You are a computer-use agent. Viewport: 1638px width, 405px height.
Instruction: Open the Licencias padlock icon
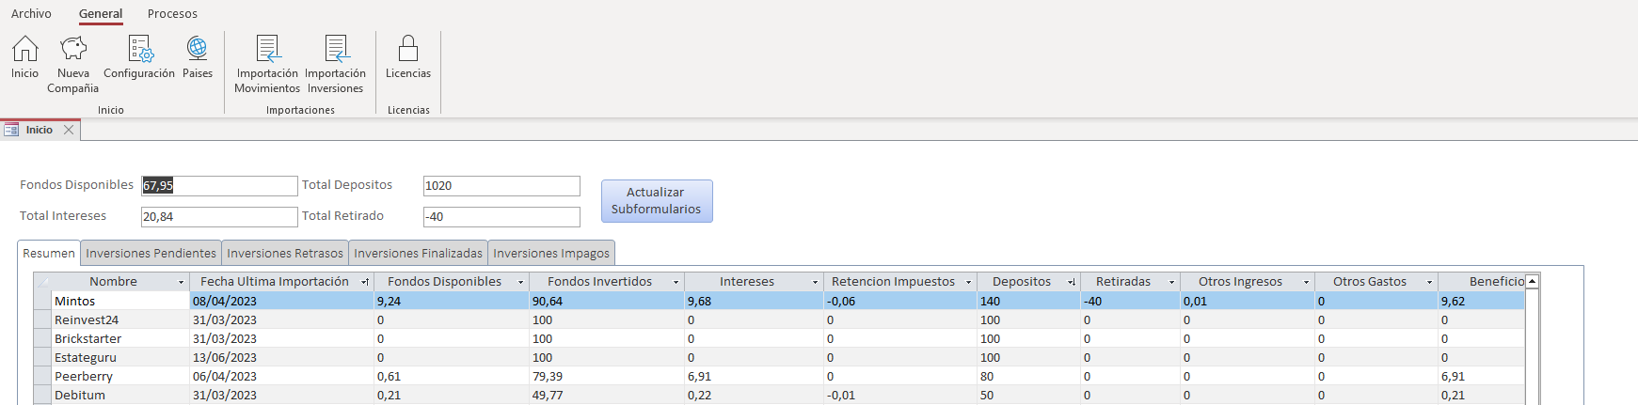coord(408,49)
